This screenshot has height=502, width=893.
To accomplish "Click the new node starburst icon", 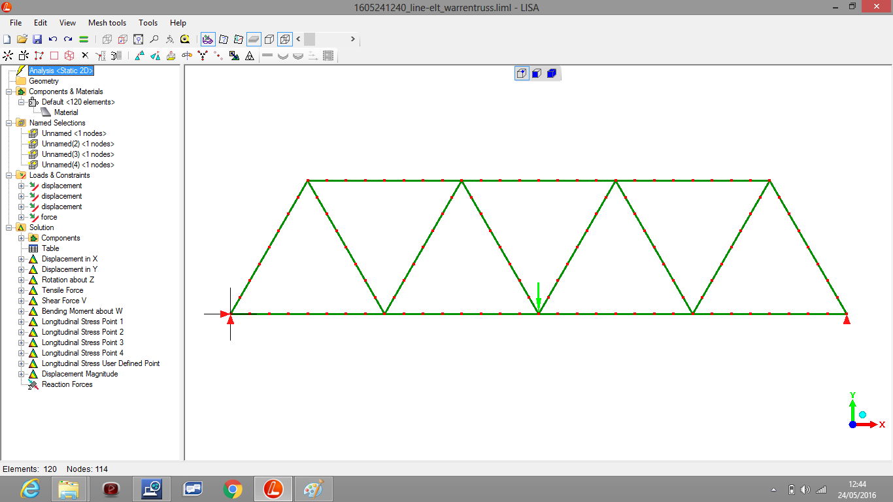I will [x=8, y=56].
